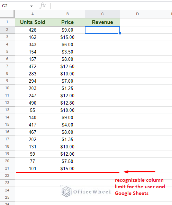
Task: Select row 24 header
Action: point(7,190)
